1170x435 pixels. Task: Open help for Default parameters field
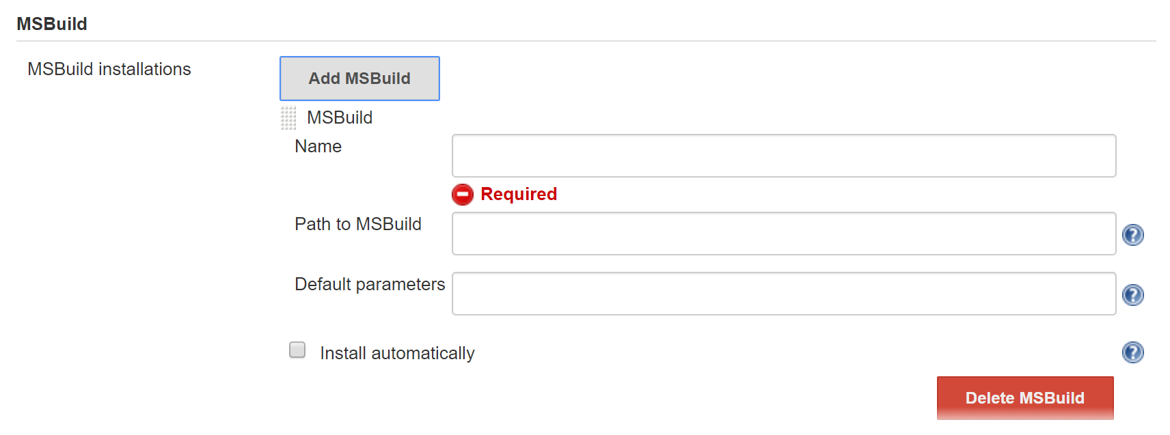[x=1132, y=294]
